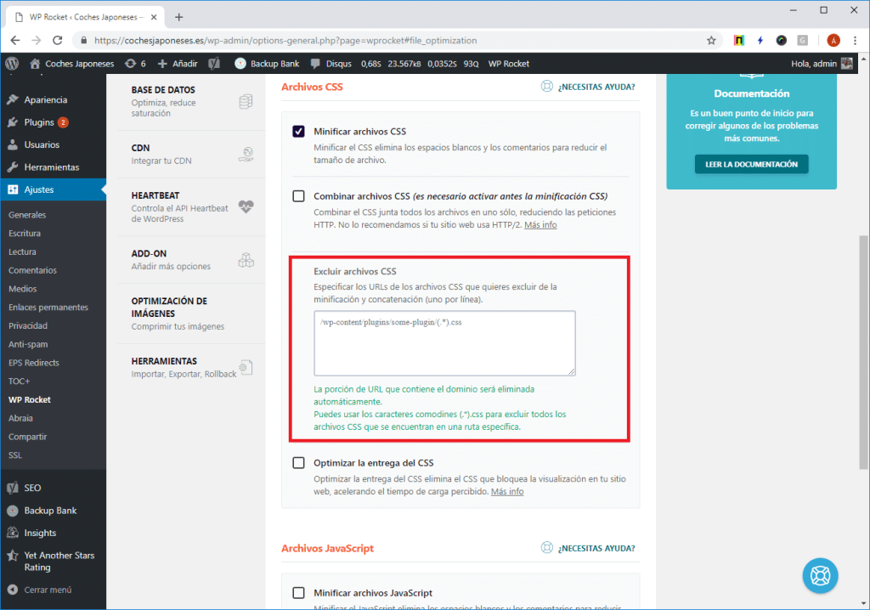Enable Combinar archivos CSS
Image resolution: width=870 pixels, height=610 pixels.
point(298,195)
